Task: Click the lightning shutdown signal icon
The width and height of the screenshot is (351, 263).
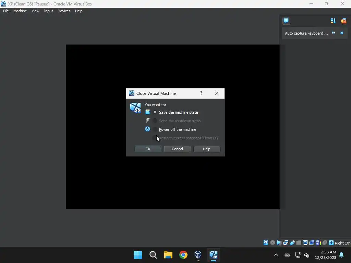Action: [147, 121]
